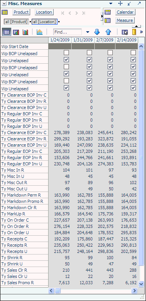146x301 pixels.
Task: Click the yellow ruler icon in toolbar
Action: 134,32
